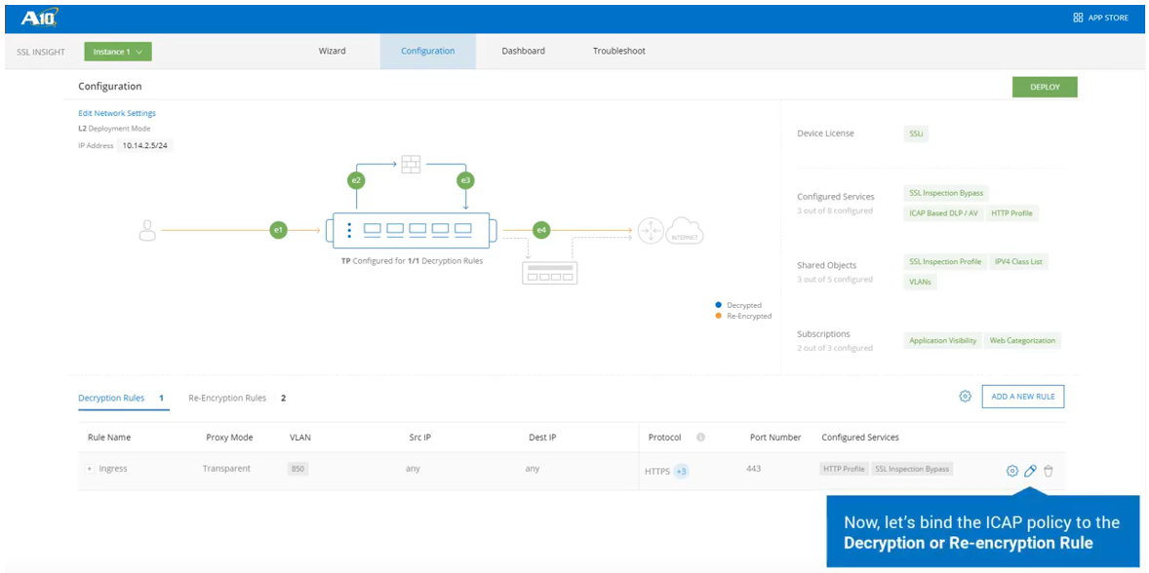Click the e2 interface node
The width and height of the screenshot is (1149, 573).
click(x=356, y=180)
